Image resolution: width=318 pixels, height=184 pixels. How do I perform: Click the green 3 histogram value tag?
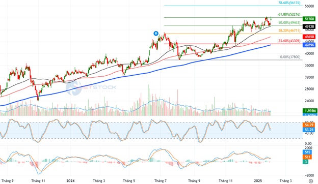[306, 162]
